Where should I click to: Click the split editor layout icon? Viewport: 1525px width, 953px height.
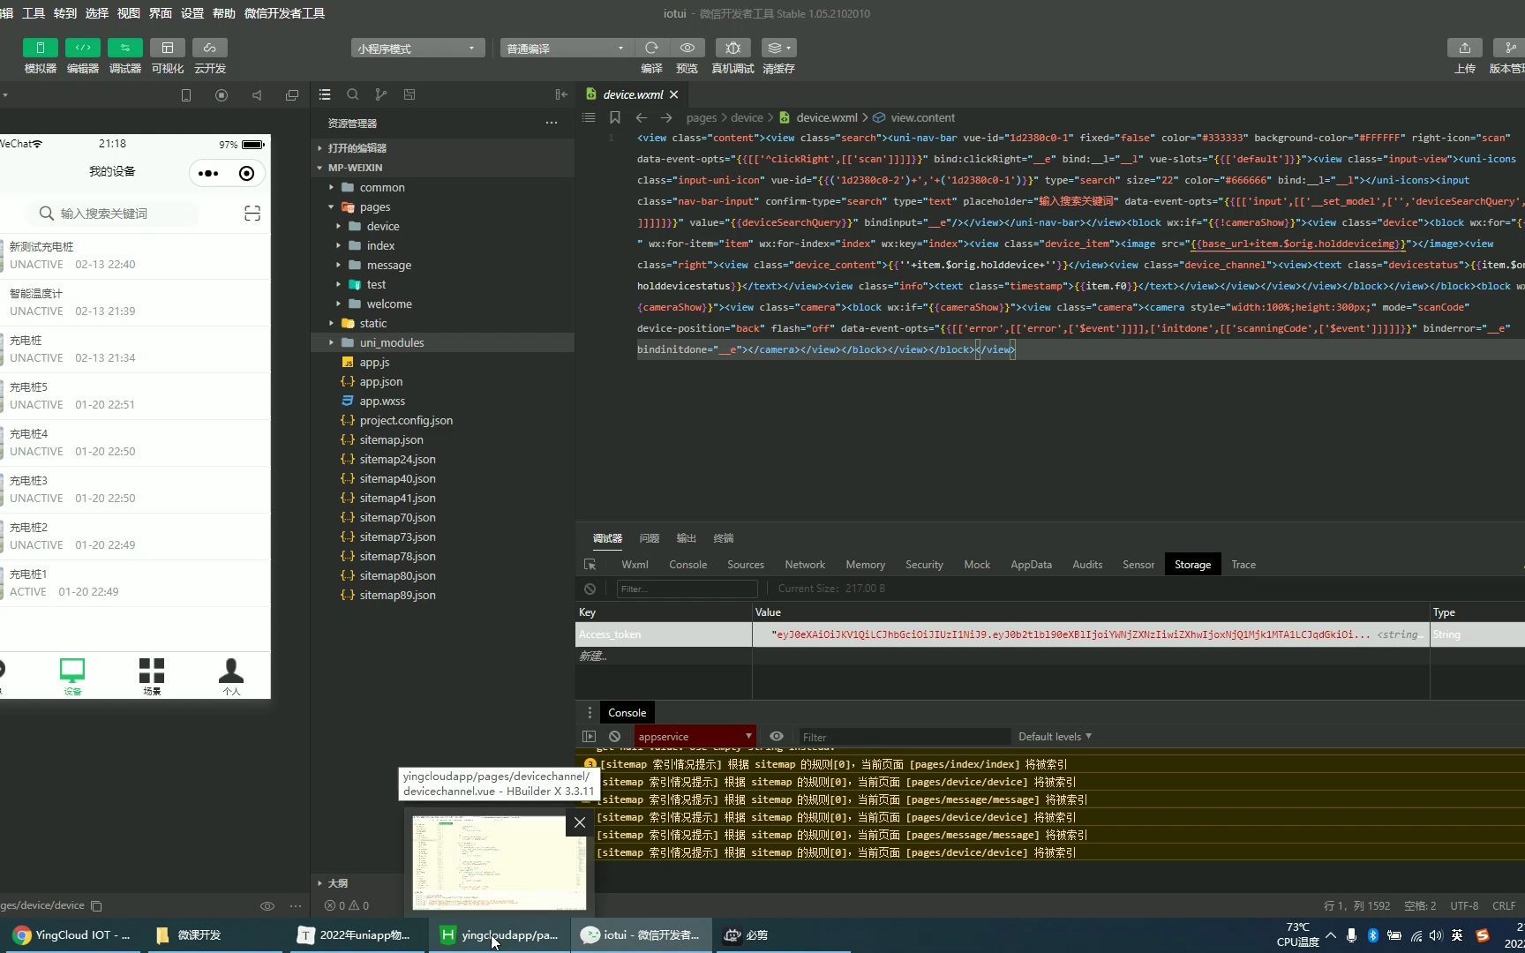pos(409,94)
